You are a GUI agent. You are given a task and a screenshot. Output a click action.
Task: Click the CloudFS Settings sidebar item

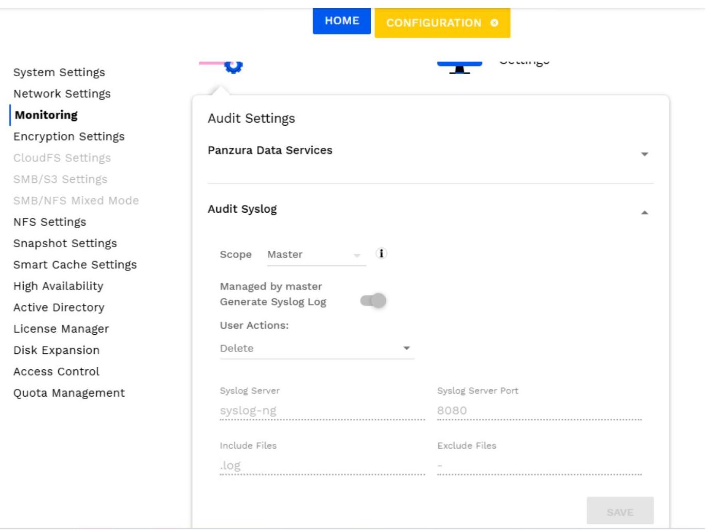[62, 158]
